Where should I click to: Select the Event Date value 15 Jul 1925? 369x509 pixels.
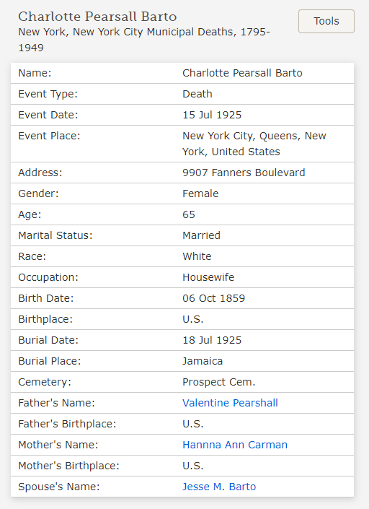(212, 115)
